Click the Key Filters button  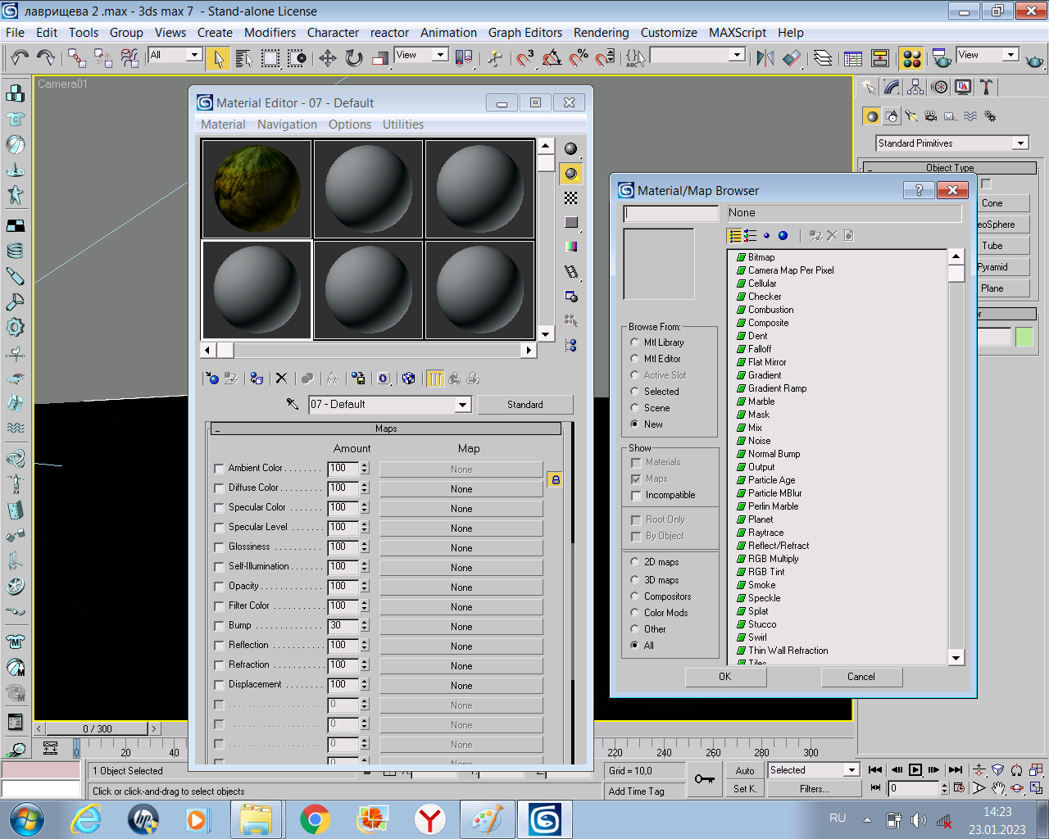point(813,789)
